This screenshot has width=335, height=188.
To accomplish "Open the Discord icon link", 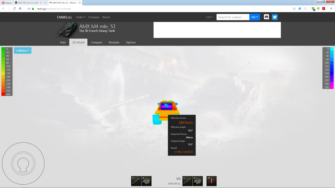I will [x=266, y=17].
